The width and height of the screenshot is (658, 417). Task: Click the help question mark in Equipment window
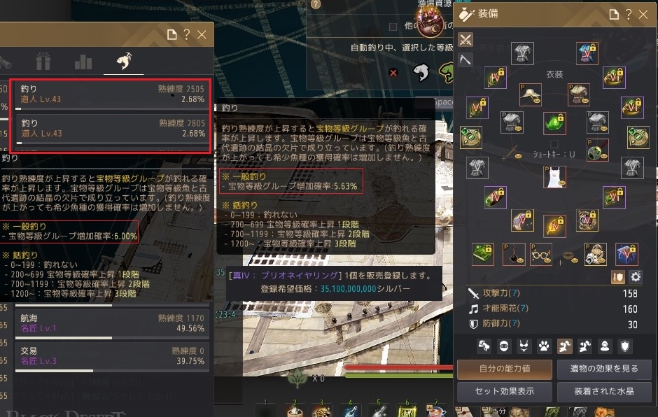(628, 15)
